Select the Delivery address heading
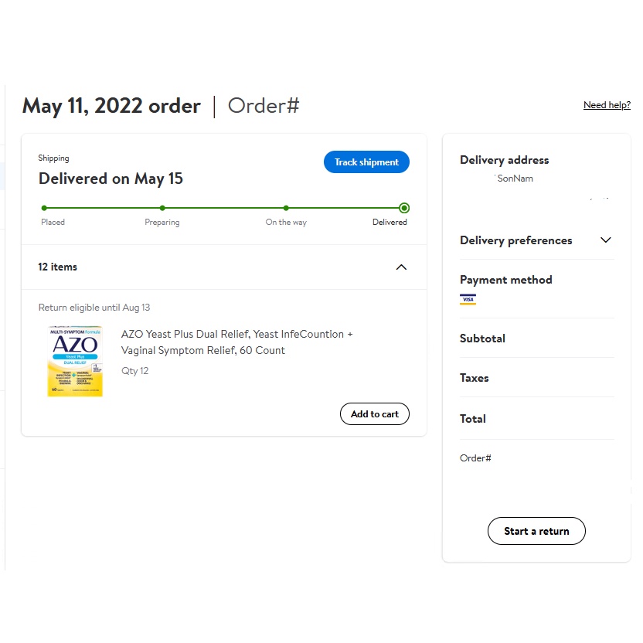Image resolution: width=643 pixels, height=643 pixels. 504,160
